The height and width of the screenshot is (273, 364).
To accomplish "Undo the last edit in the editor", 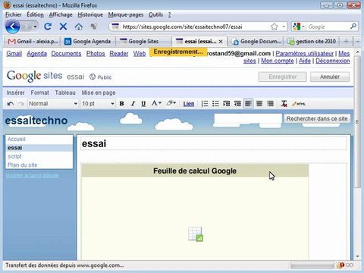I will pyautogui.click(x=11, y=104).
